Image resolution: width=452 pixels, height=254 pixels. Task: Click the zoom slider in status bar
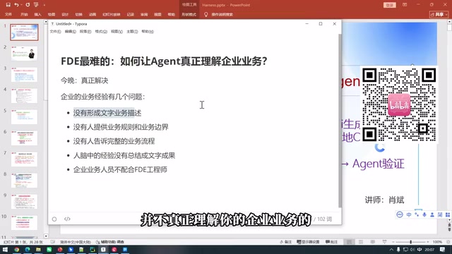411,242
